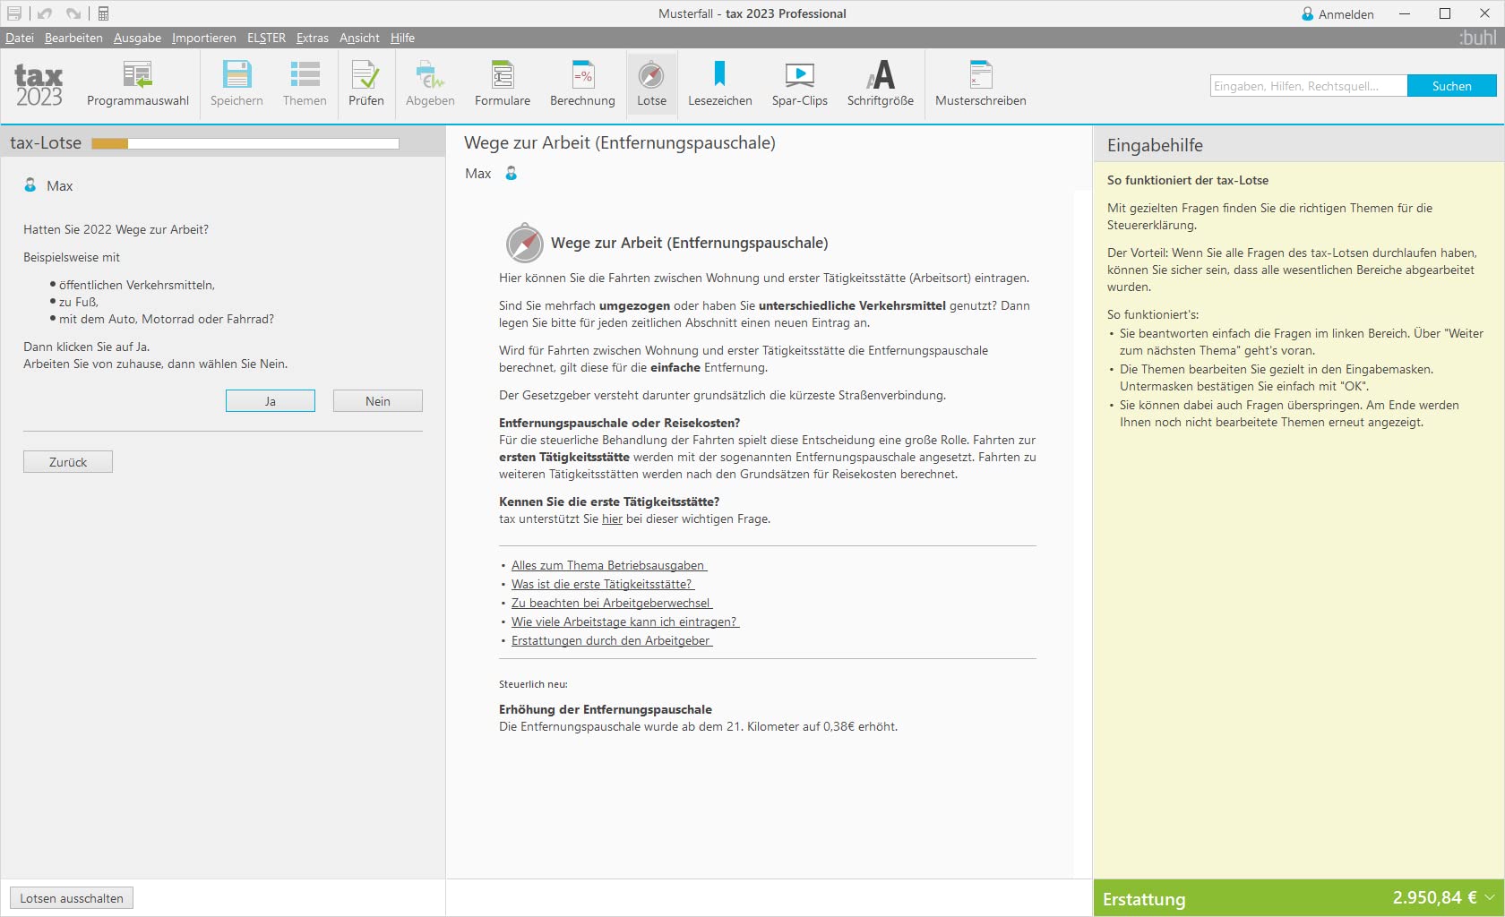Open 'Was ist die erste Tätigkeitsstätte?' link
The width and height of the screenshot is (1505, 917).
pos(603,584)
